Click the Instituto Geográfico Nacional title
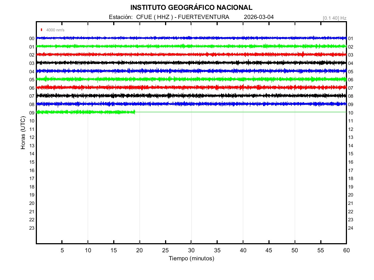 coord(191,8)
